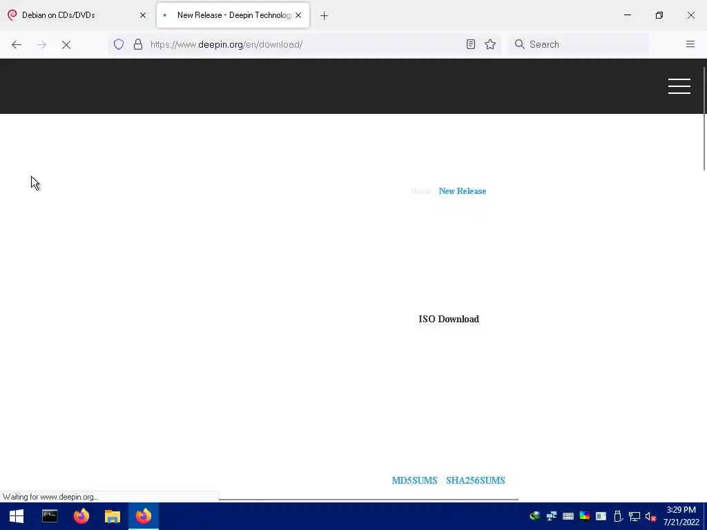Focus the Firefox Search box
The image size is (707, 530).
[x=579, y=44]
